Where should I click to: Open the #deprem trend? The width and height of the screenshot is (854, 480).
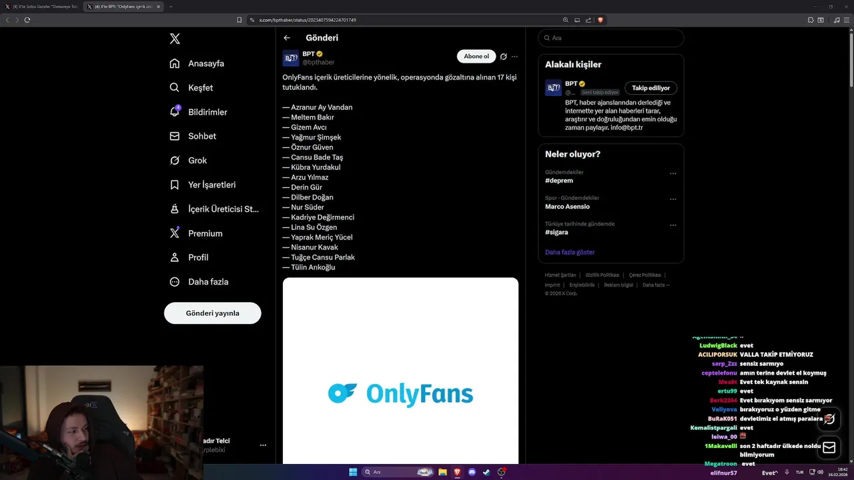click(559, 181)
